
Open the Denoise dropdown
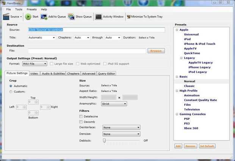[121, 134]
